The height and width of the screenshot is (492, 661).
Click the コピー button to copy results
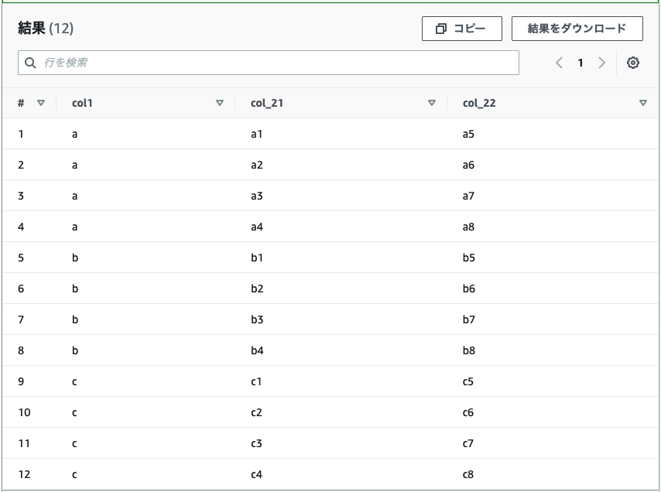coord(461,28)
